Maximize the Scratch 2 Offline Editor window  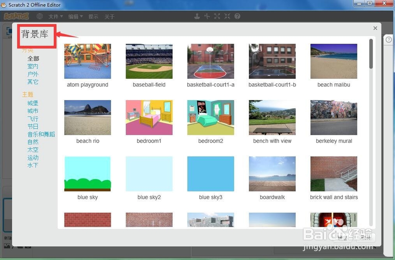coord(370,4)
